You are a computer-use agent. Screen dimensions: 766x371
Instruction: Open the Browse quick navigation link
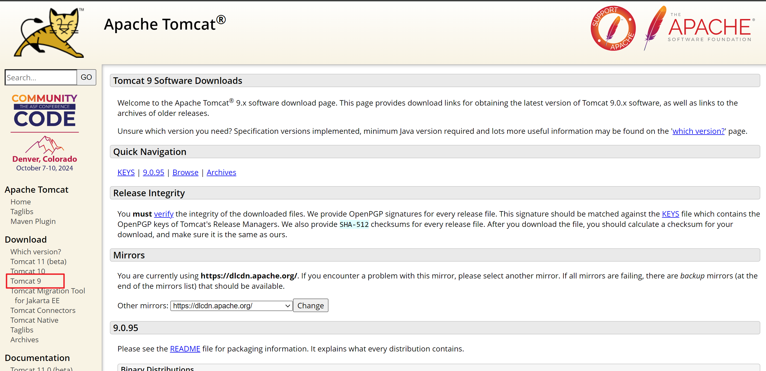click(x=185, y=172)
